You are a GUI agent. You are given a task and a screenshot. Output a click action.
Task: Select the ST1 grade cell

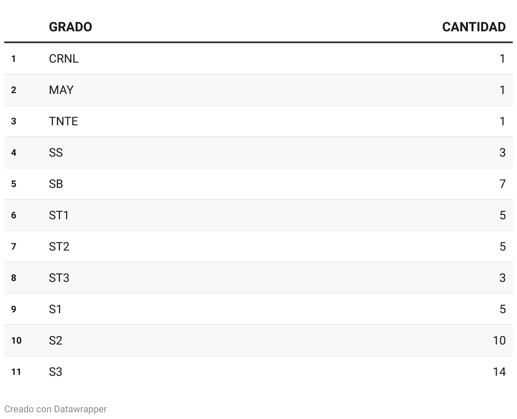(x=59, y=215)
